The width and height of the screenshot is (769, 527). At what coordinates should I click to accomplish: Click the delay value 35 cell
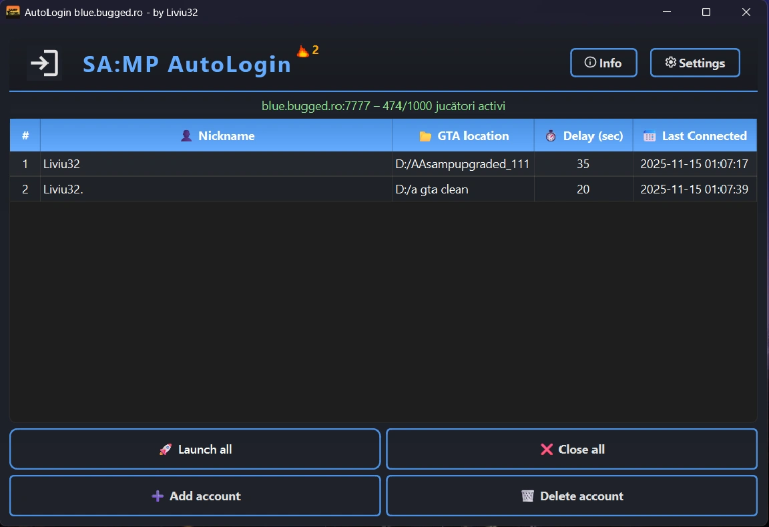pos(583,164)
